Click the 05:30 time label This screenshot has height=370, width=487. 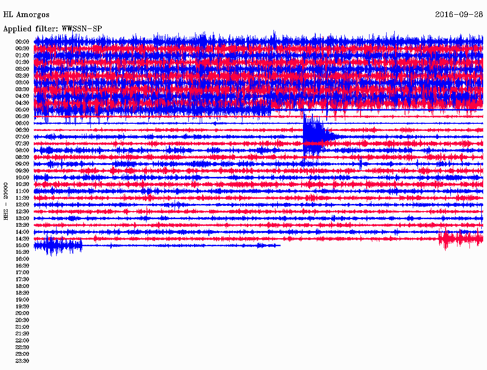pyautogui.click(x=22, y=117)
